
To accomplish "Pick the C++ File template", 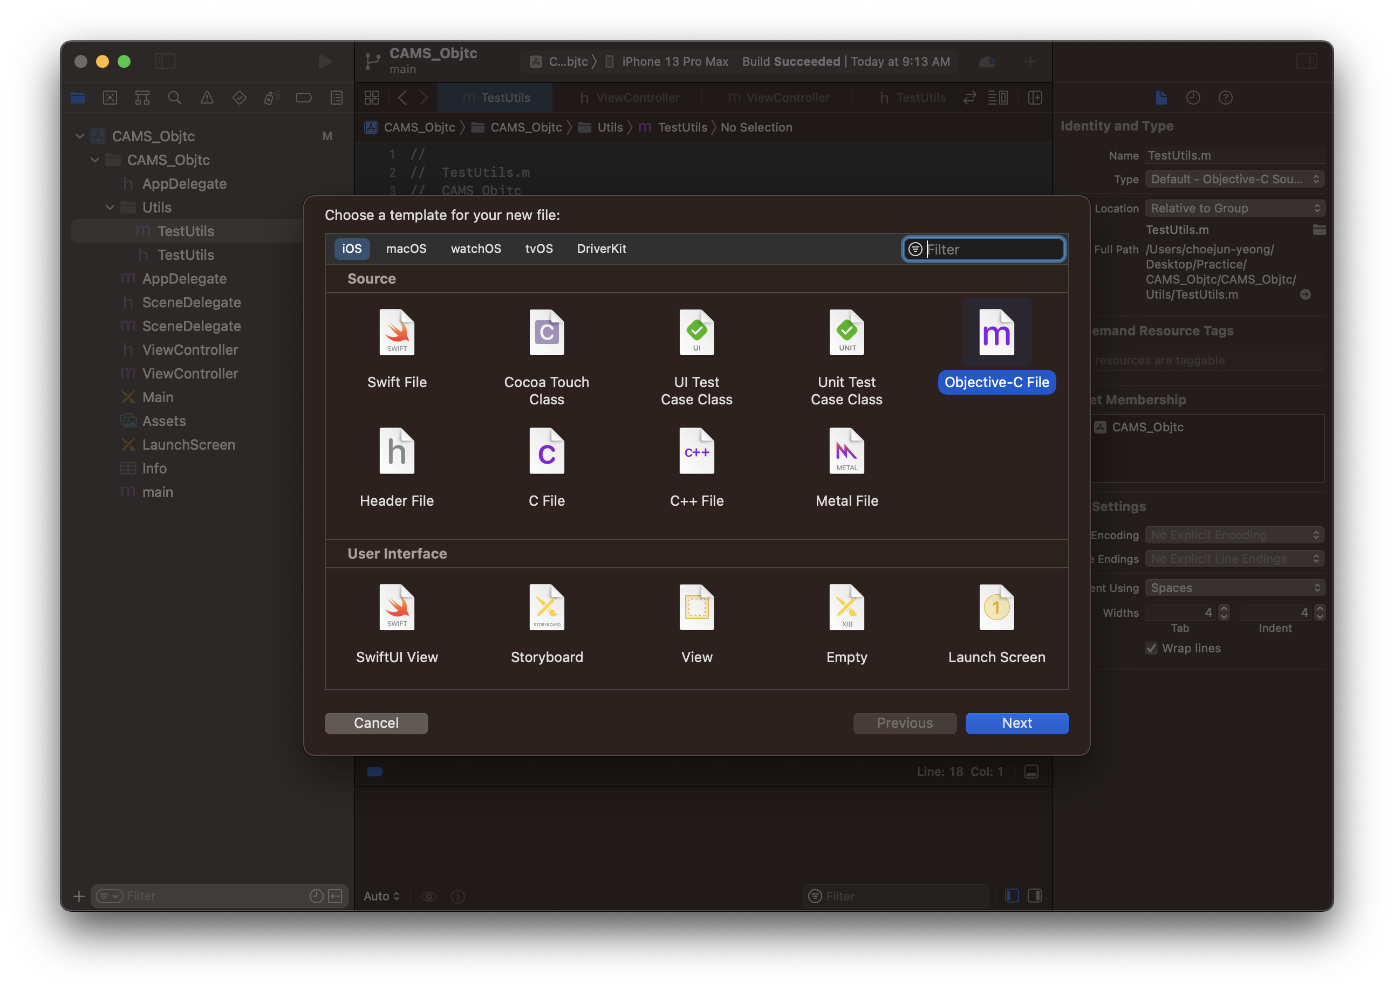I will (x=696, y=452).
